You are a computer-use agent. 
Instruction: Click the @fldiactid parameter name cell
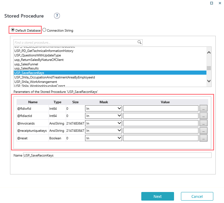click(33, 116)
